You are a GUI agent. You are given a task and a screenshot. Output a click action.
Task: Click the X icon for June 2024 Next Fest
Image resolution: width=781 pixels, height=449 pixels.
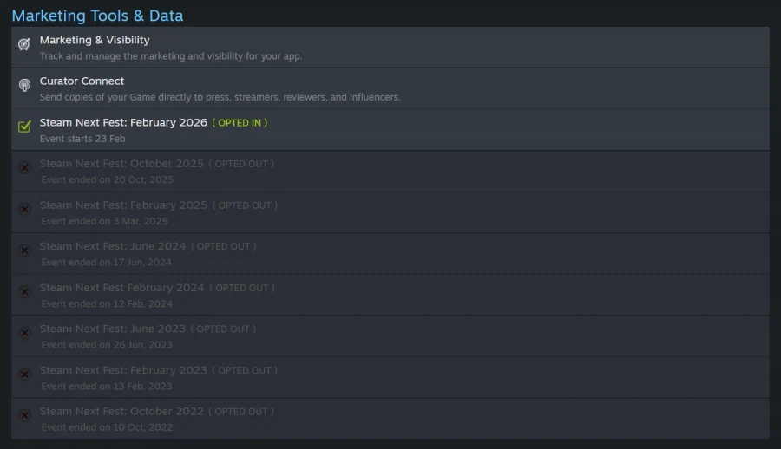click(x=24, y=250)
